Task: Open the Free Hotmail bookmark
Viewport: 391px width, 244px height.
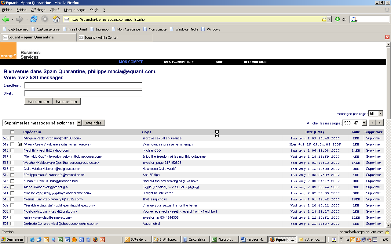Action: (75, 29)
